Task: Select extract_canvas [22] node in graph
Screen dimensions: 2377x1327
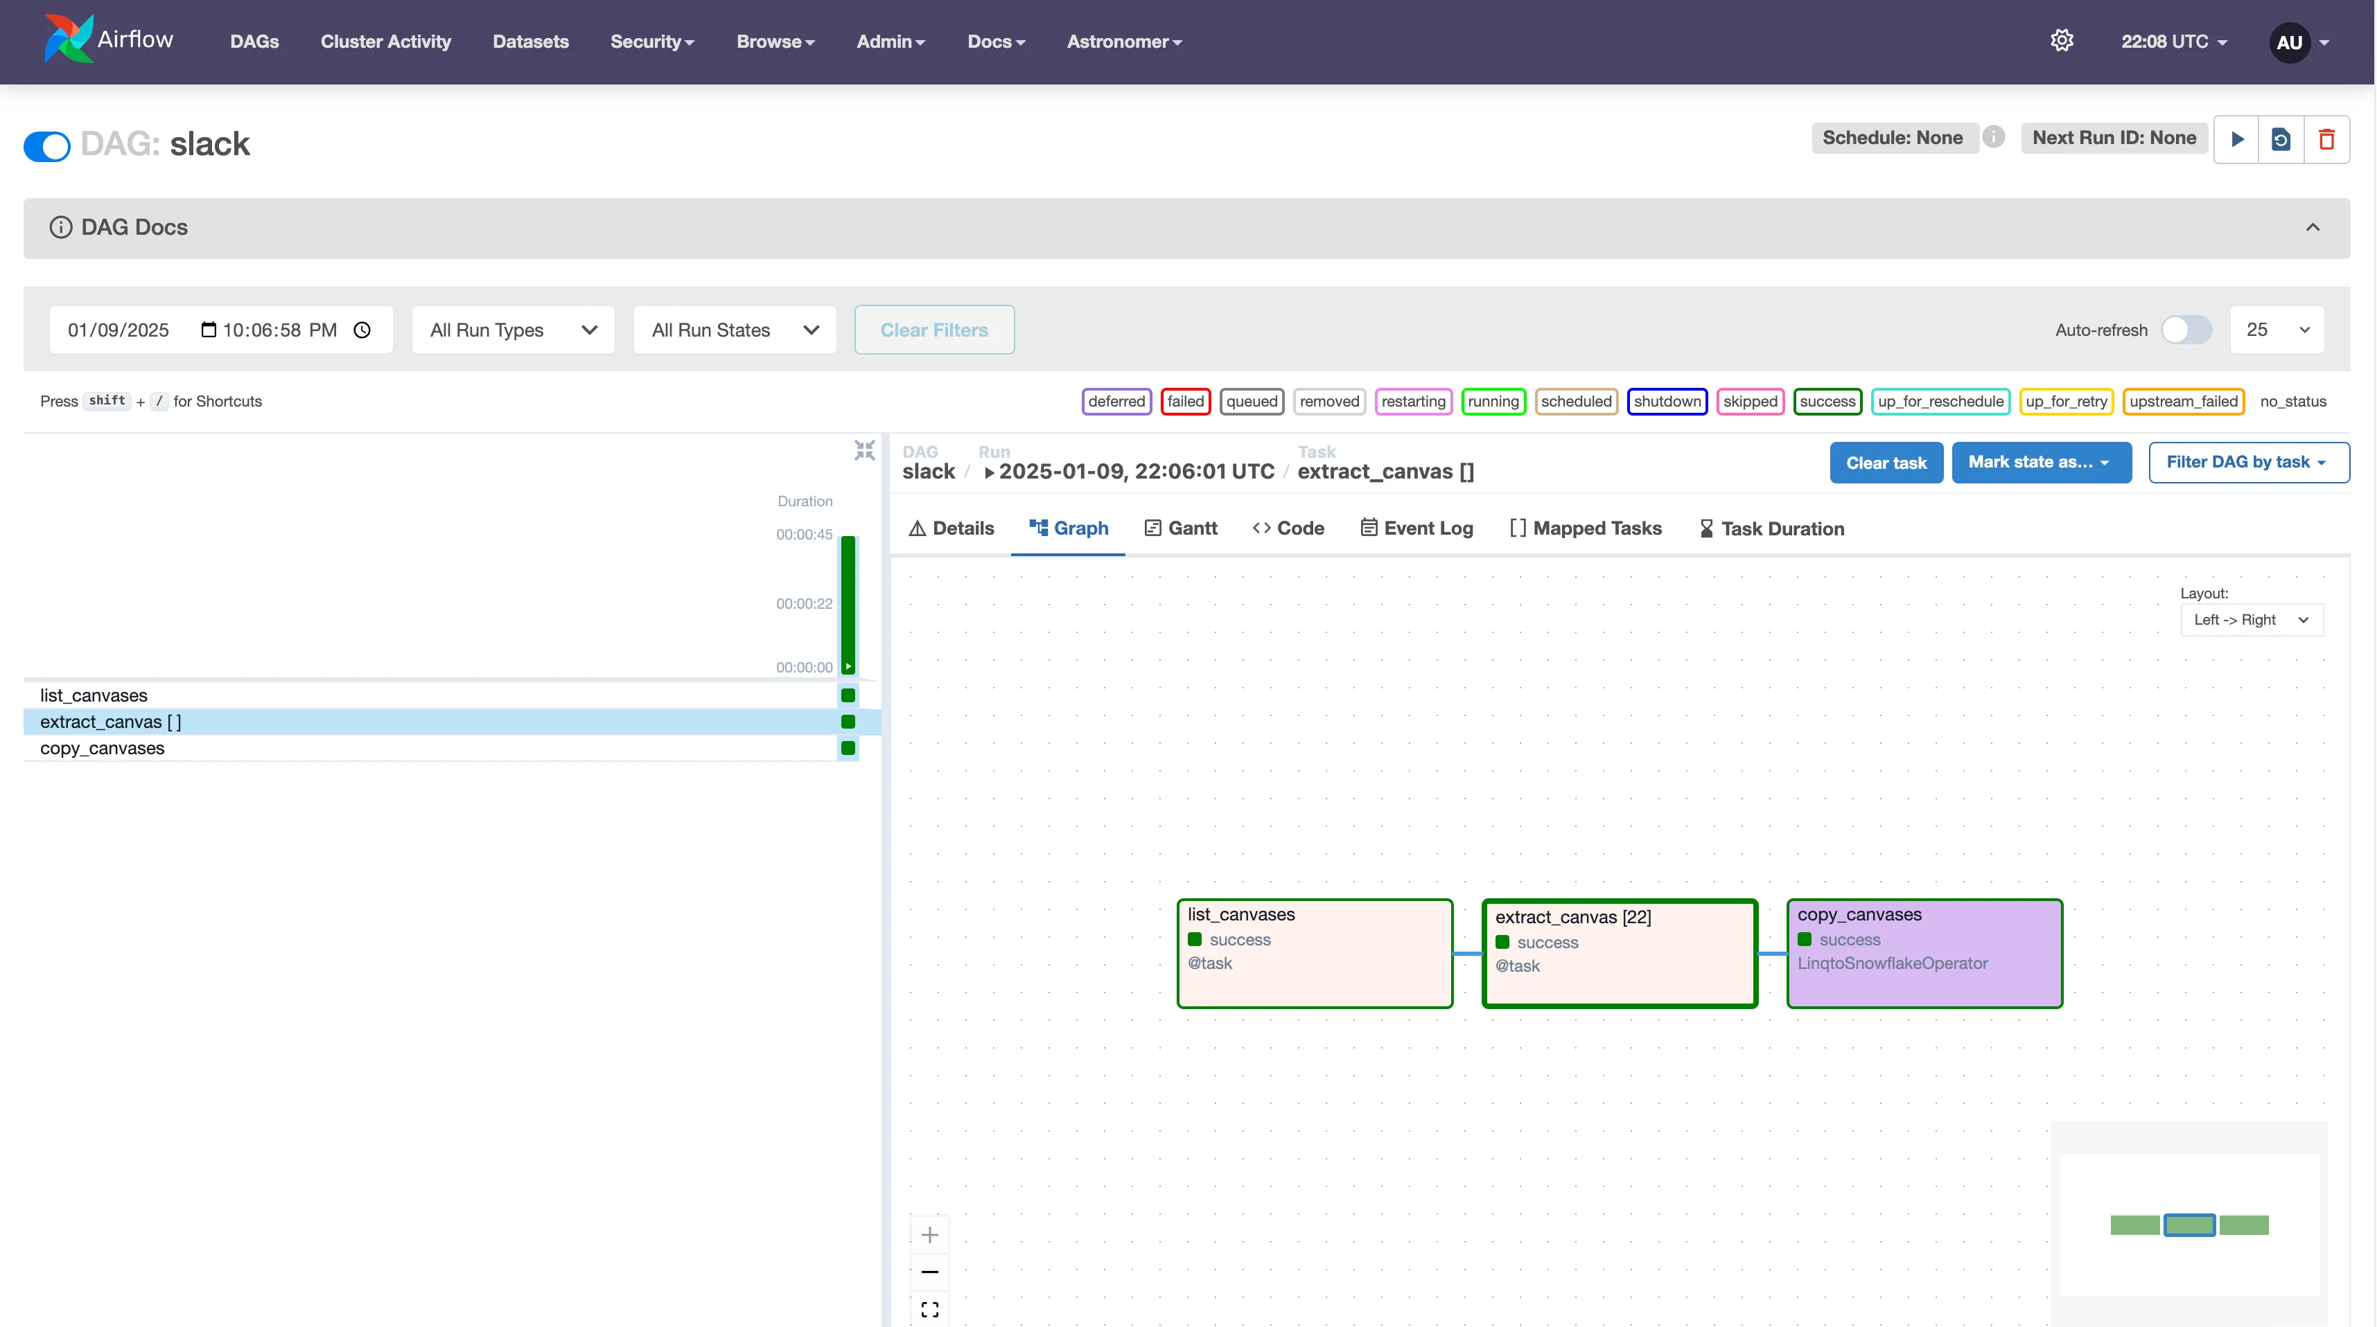Action: pyautogui.click(x=1620, y=954)
